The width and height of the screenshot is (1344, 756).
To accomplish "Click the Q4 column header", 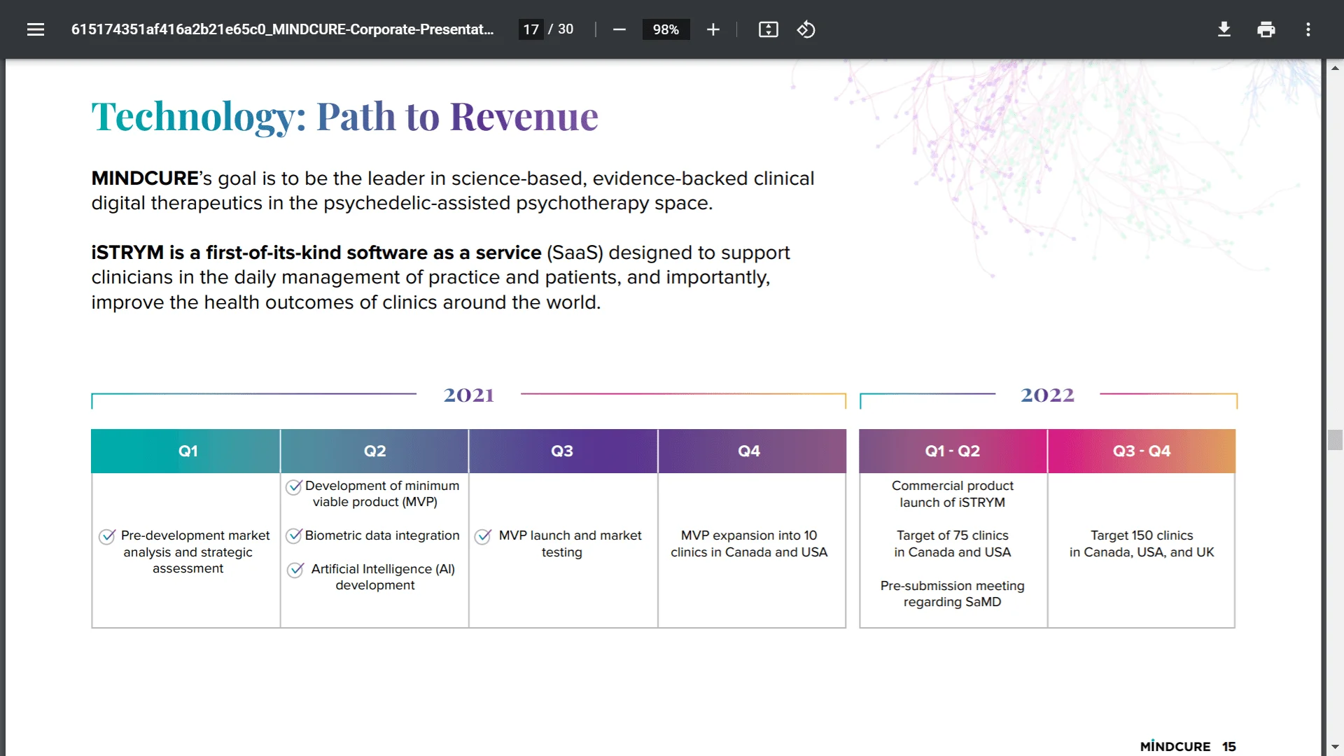I will pos(752,451).
